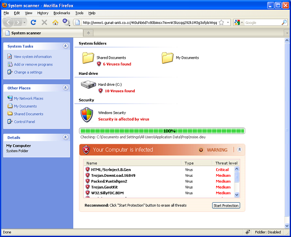Click the green scan progress bar
This screenshot has width=291, height=237.
point(162,131)
